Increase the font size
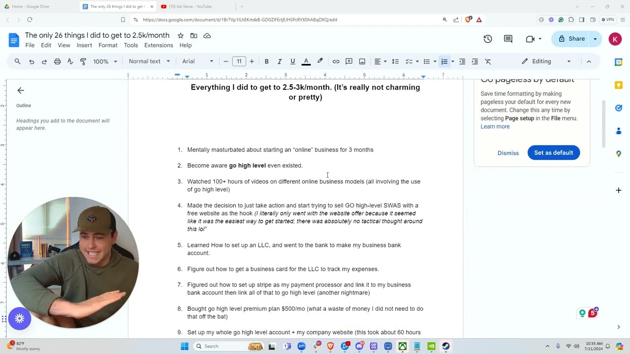The width and height of the screenshot is (630, 354). pos(252,61)
